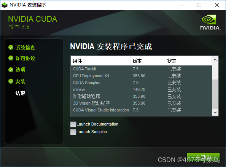Click the green checkmark beside 许可协议

coord(11,58)
